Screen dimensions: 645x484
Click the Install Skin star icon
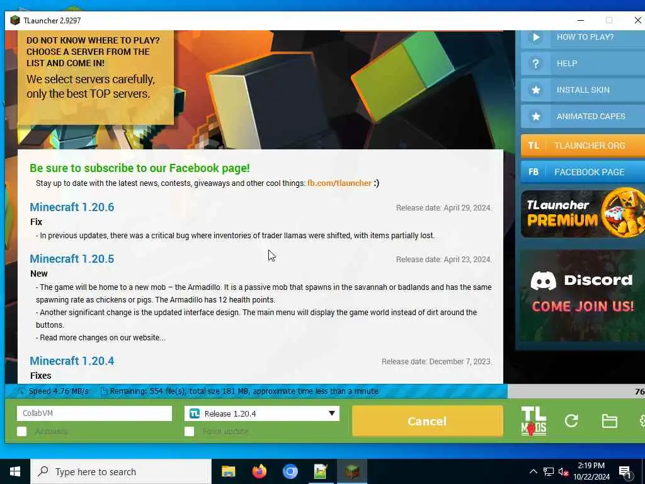[535, 90]
